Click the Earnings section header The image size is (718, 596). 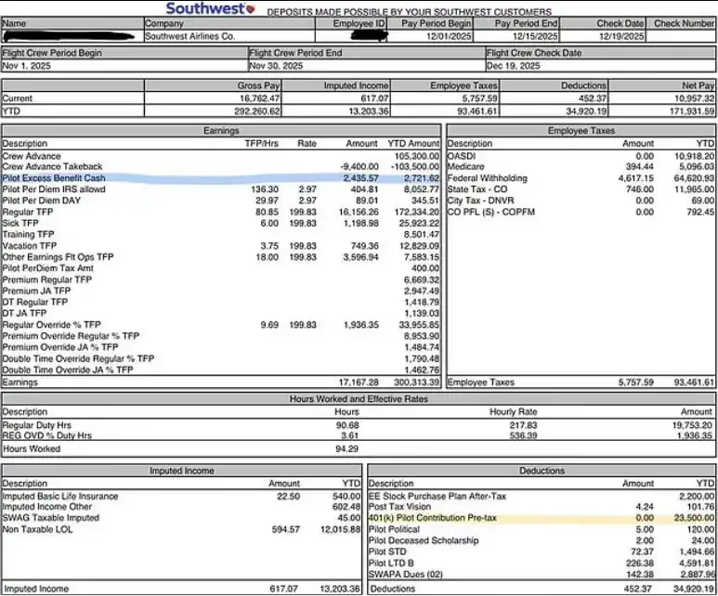pyautogui.click(x=221, y=132)
